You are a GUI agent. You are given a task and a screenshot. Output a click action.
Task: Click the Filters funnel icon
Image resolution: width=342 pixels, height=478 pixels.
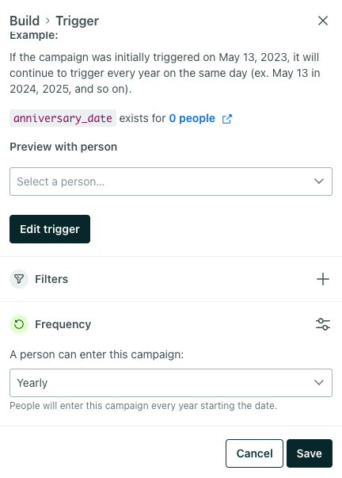pyautogui.click(x=19, y=279)
